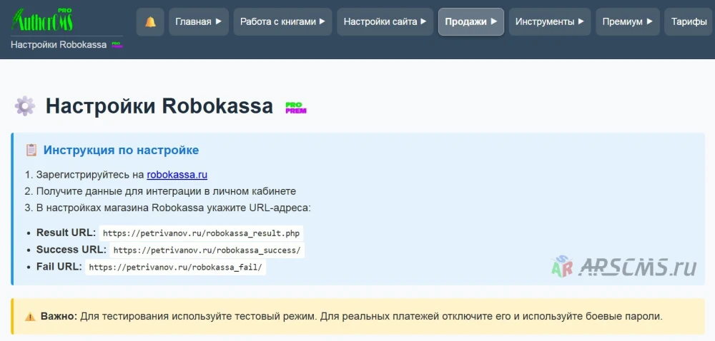Click the Result URL label
The height and width of the screenshot is (341, 715).
click(x=66, y=233)
